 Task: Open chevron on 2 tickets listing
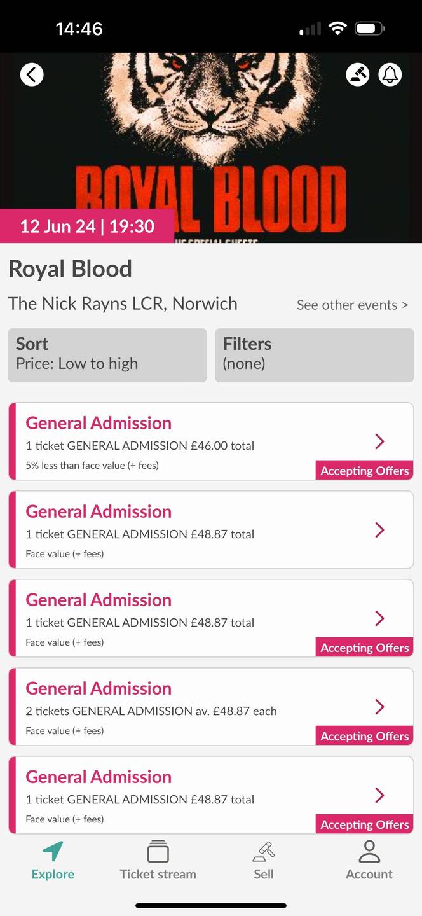click(379, 707)
